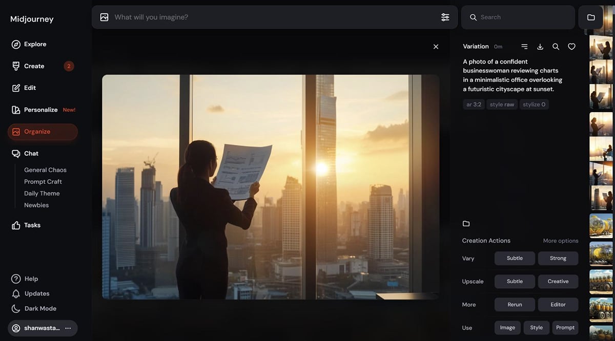Click the magnifier icon beside Variation

[x=556, y=47]
